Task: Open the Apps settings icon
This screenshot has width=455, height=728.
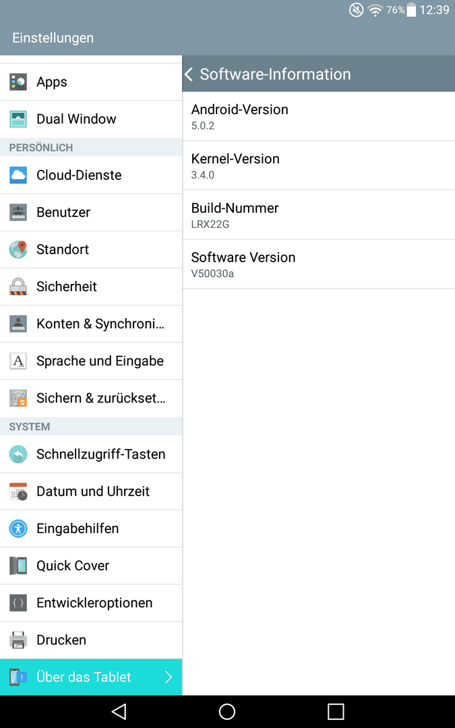Action: tap(18, 82)
